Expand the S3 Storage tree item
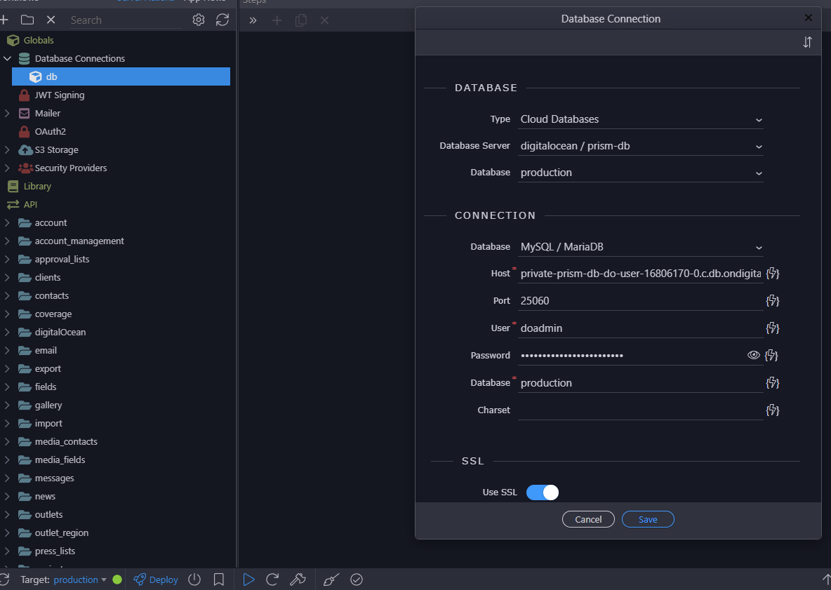Image resolution: width=831 pixels, height=590 pixels. pyautogui.click(x=6, y=149)
